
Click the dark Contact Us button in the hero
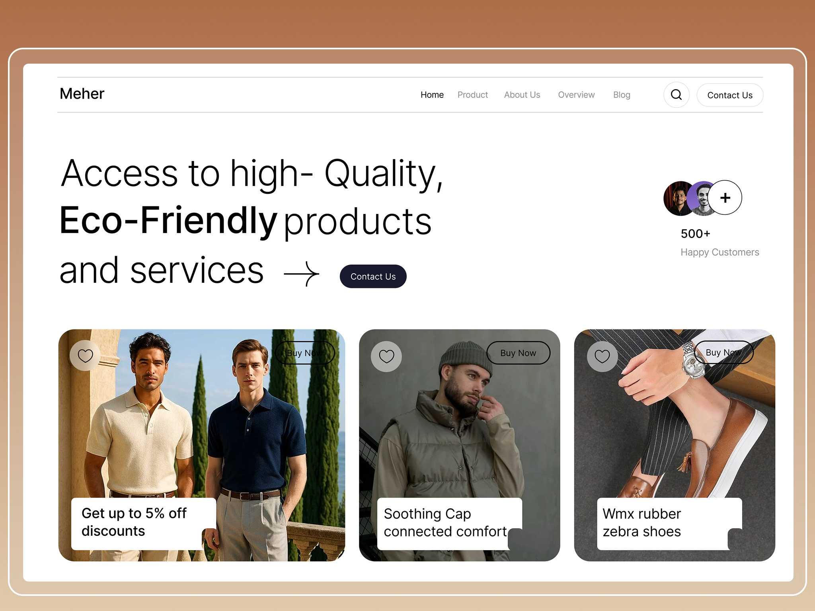tap(372, 276)
